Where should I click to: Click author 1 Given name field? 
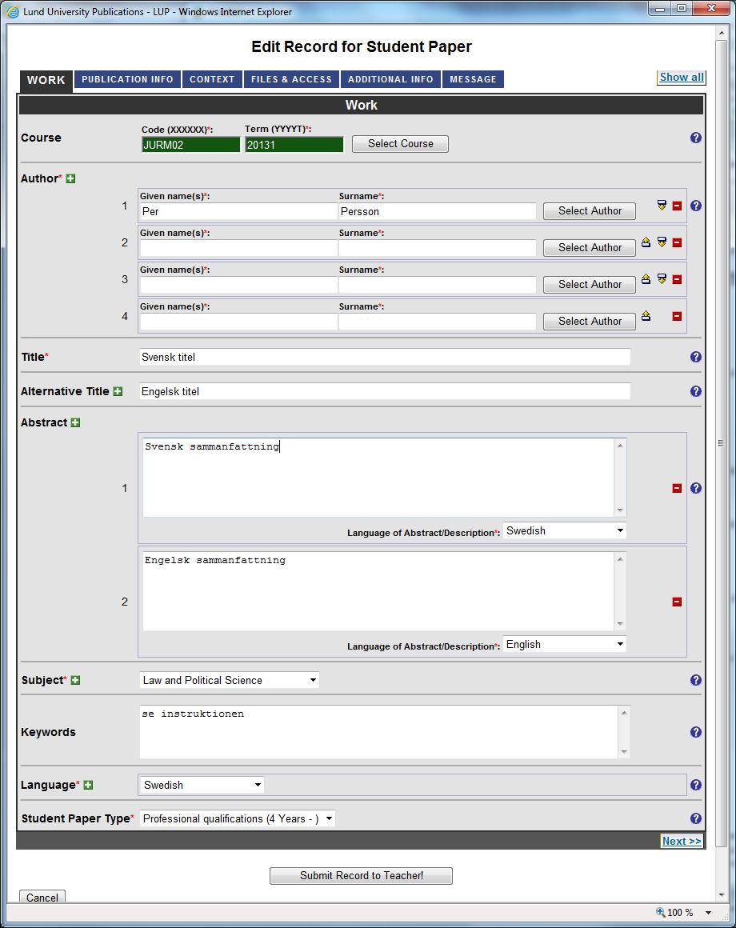click(x=238, y=212)
